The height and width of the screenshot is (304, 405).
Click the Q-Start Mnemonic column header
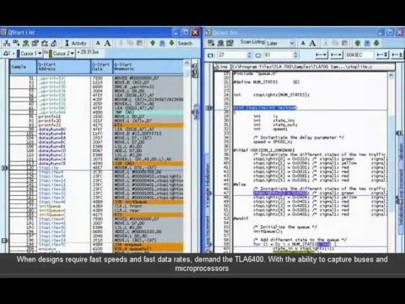tap(148, 66)
